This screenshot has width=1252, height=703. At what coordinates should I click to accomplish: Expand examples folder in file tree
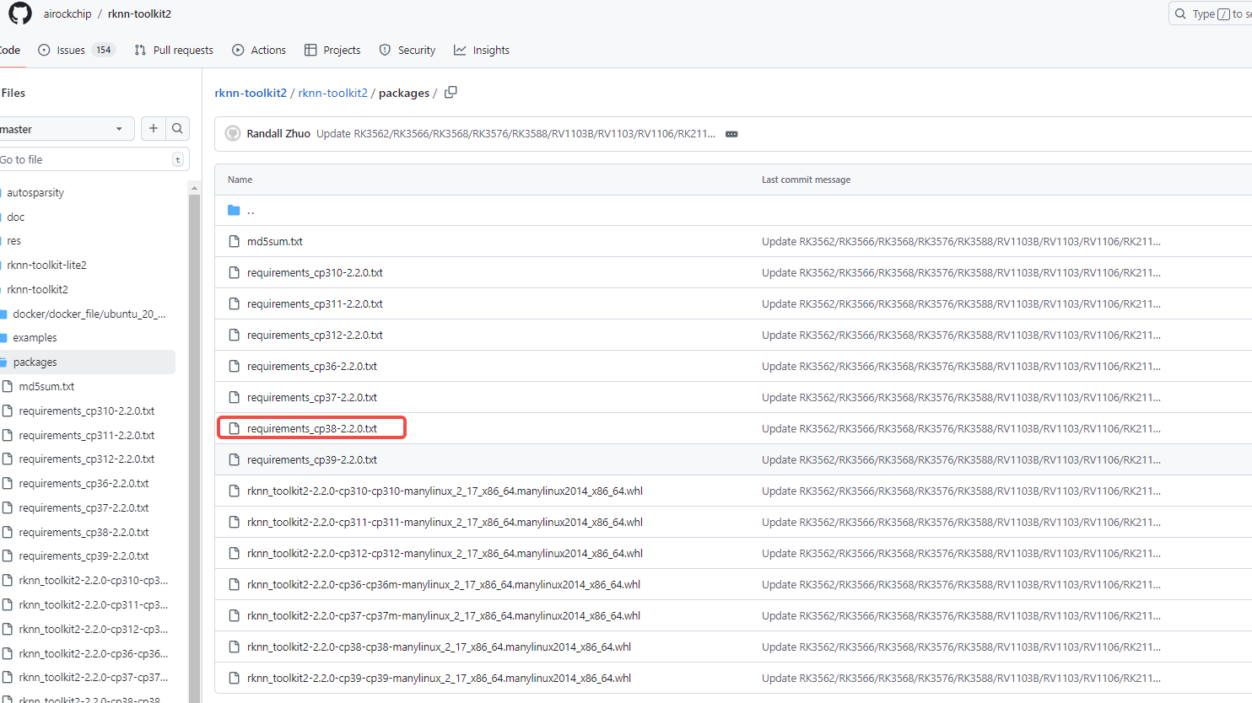tap(35, 337)
